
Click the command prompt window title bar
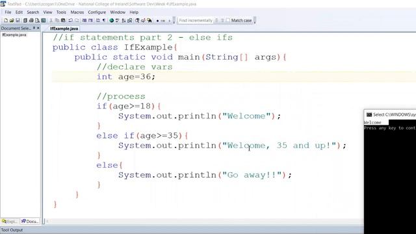pyautogui.click(x=390, y=114)
